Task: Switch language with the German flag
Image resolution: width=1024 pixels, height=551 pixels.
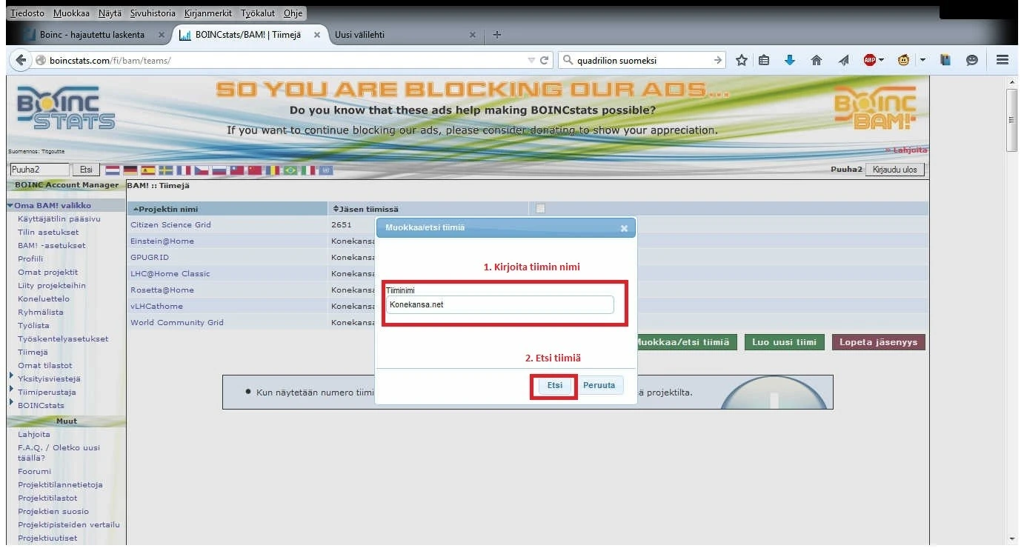Action: click(x=130, y=170)
